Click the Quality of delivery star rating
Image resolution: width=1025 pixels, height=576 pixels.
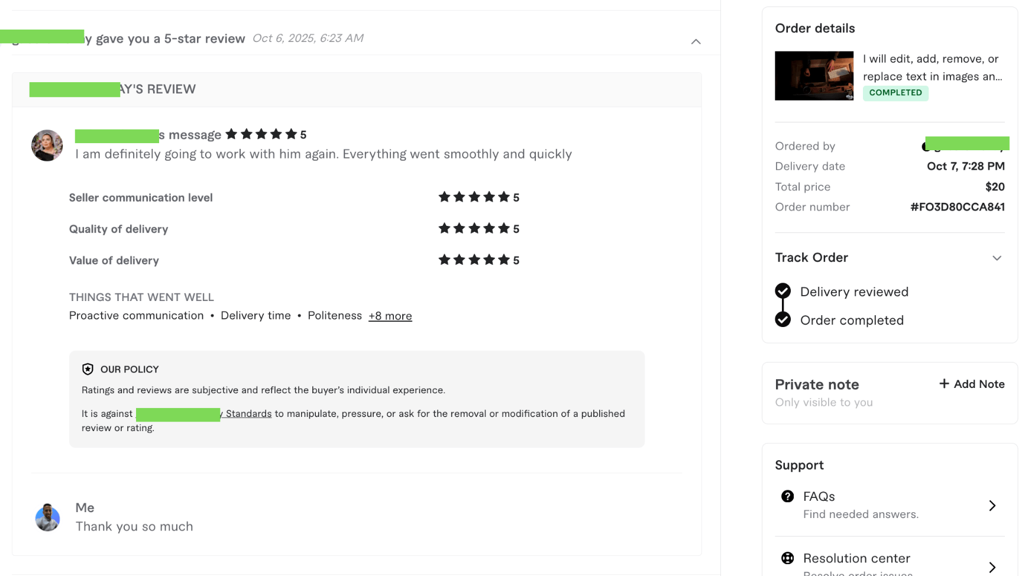pos(474,228)
